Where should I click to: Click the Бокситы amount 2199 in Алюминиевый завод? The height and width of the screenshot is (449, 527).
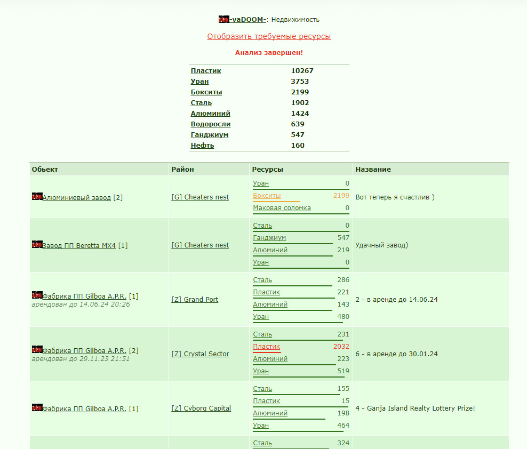(x=341, y=196)
